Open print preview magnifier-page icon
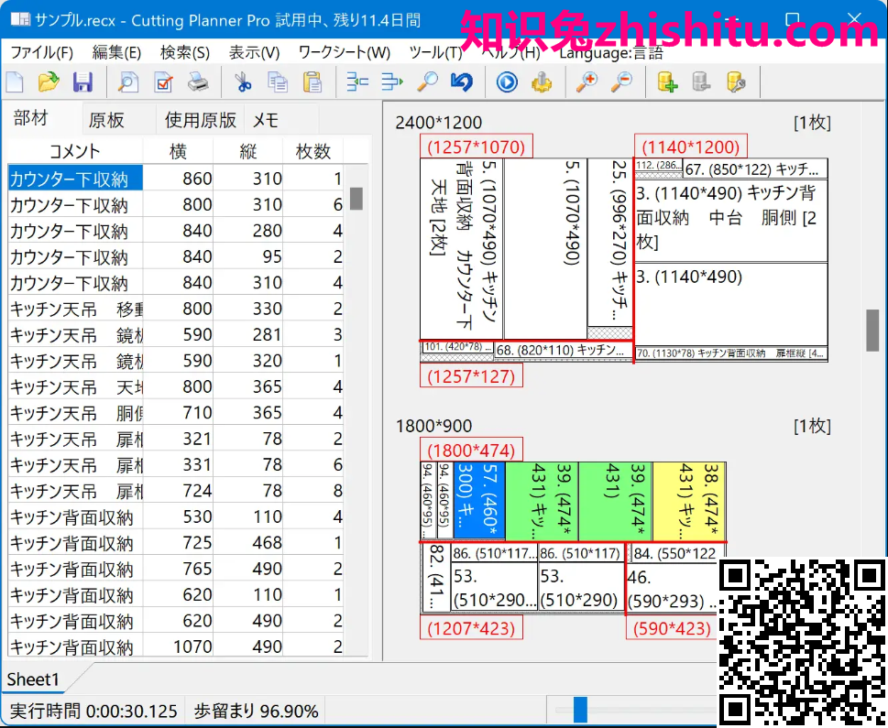Image resolution: width=888 pixels, height=728 pixels. click(x=128, y=82)
